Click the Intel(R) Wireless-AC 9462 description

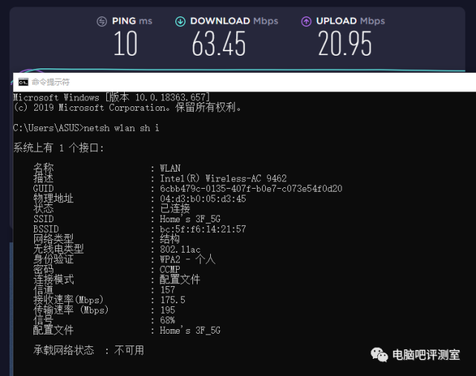(x=223, y=178)
